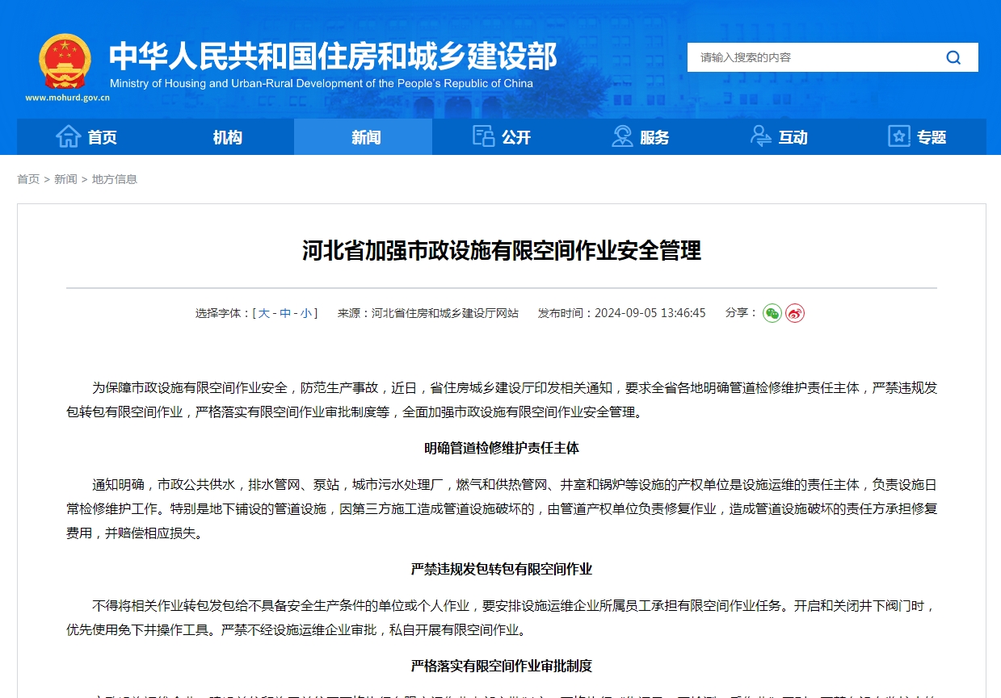Click the Weibo share icon
This screenshot has height=698, width=1001.
(795, 313)
